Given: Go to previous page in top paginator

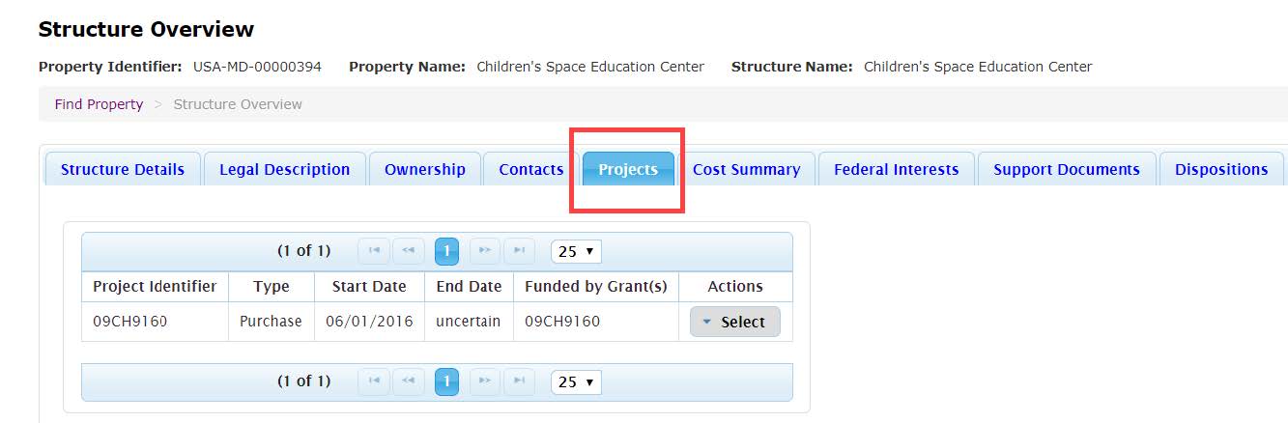Looking at the screenshot, I should click(x=409, y=251).
